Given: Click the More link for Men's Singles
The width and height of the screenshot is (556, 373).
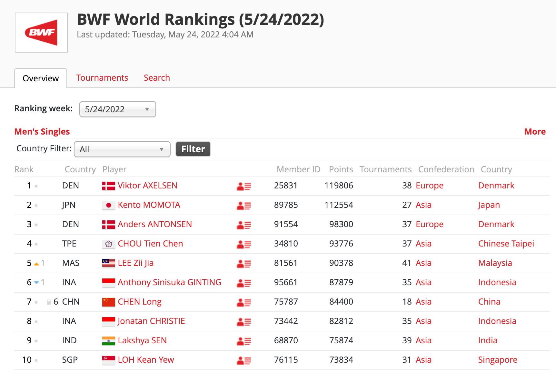Looking at the screenshot, I should pos(535,132).
